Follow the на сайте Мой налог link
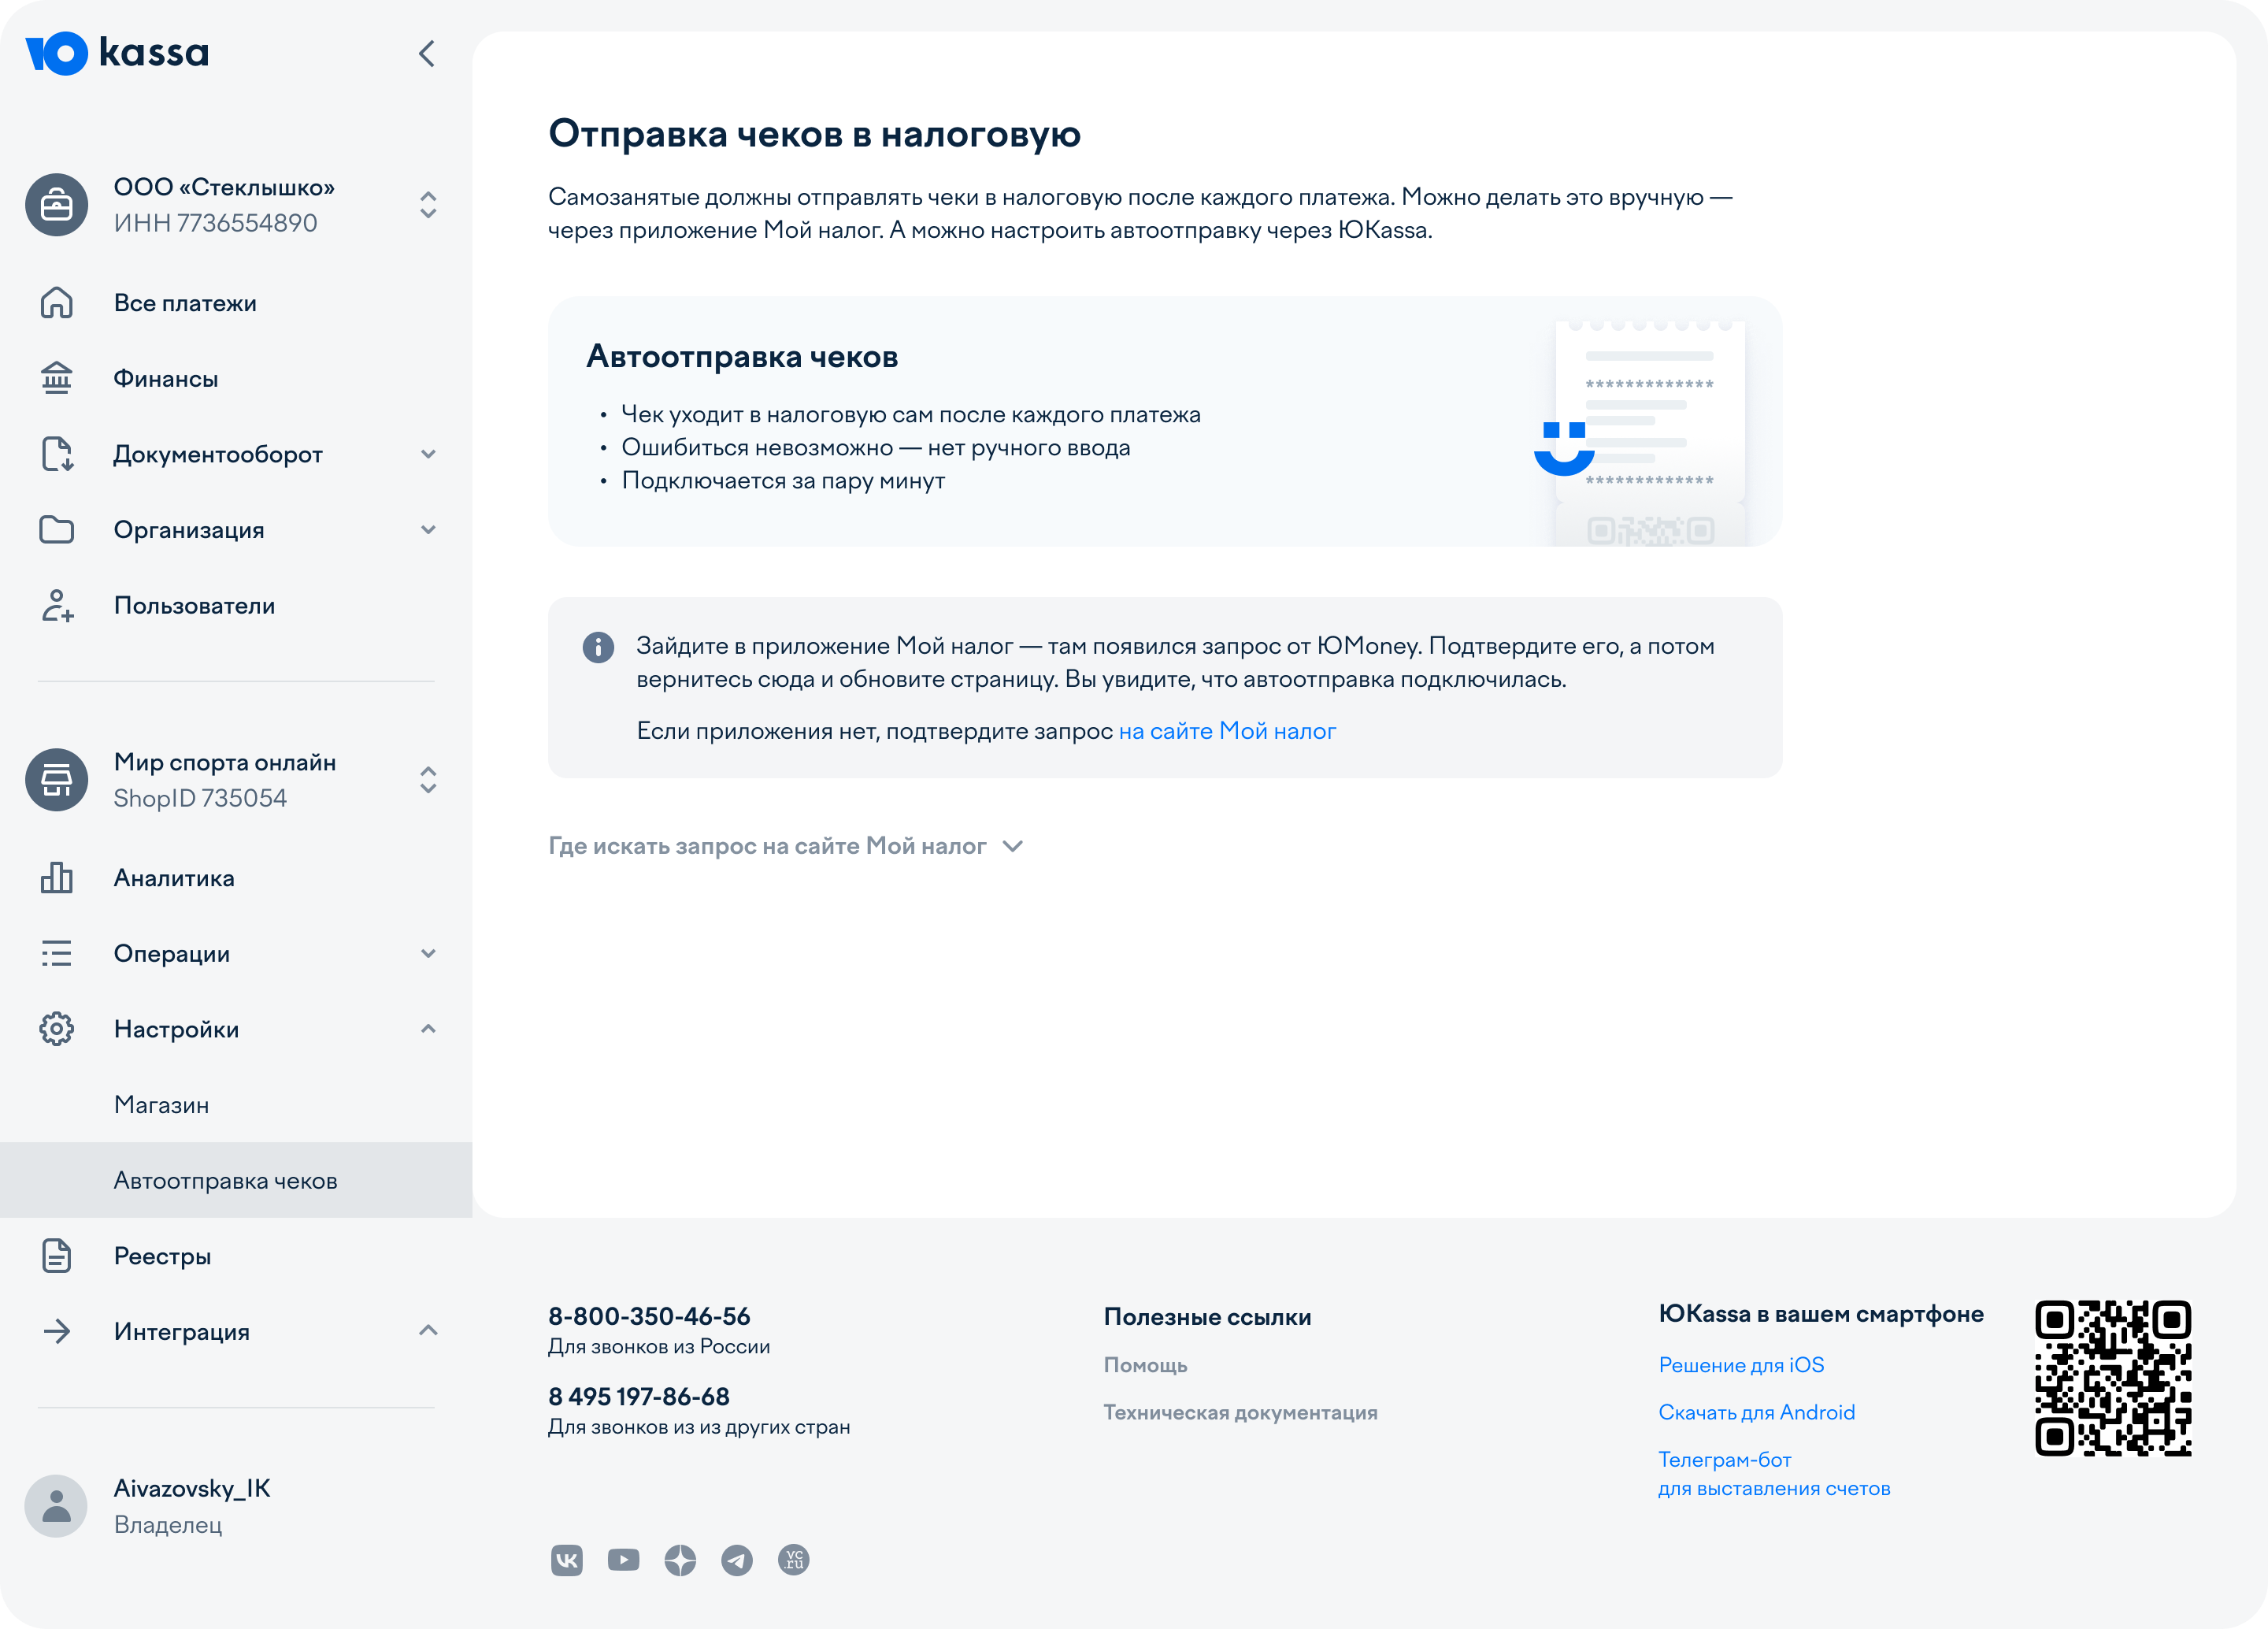This screenshot has height=1629, width=2268. [x=1227, y=731]
